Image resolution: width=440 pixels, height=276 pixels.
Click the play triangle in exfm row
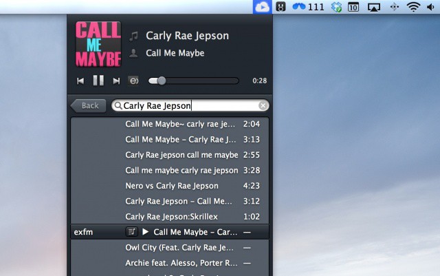(x=145, y=232)
